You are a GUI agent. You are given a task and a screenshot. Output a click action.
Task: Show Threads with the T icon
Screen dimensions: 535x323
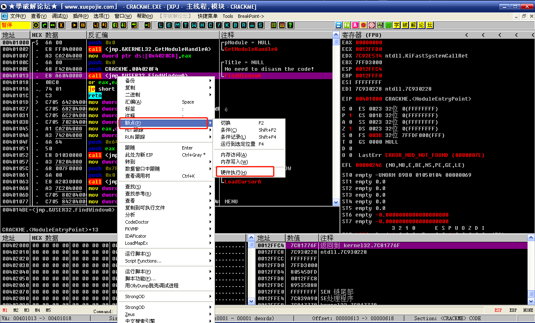click(x=186, y=25)
